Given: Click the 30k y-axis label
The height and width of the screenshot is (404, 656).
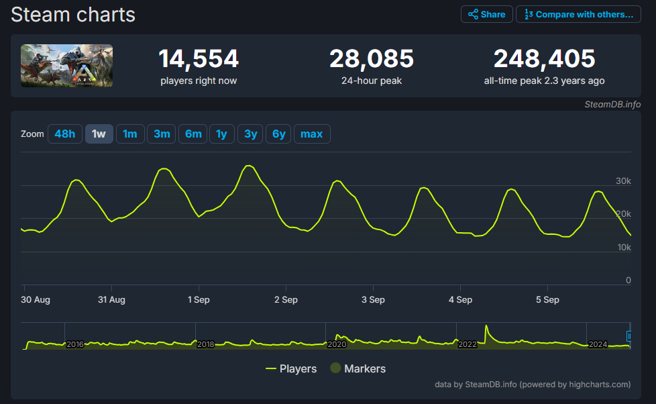Looking at the screenshot, I should (x=623, y=181).
